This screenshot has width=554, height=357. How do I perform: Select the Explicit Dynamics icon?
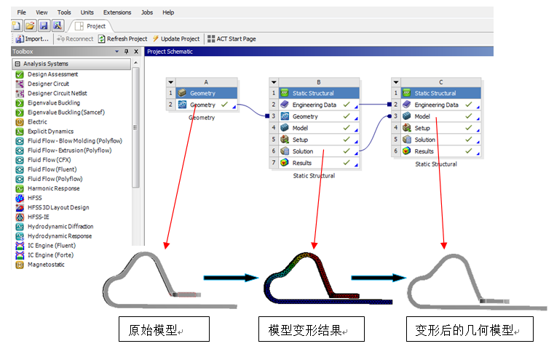[20, 132]
